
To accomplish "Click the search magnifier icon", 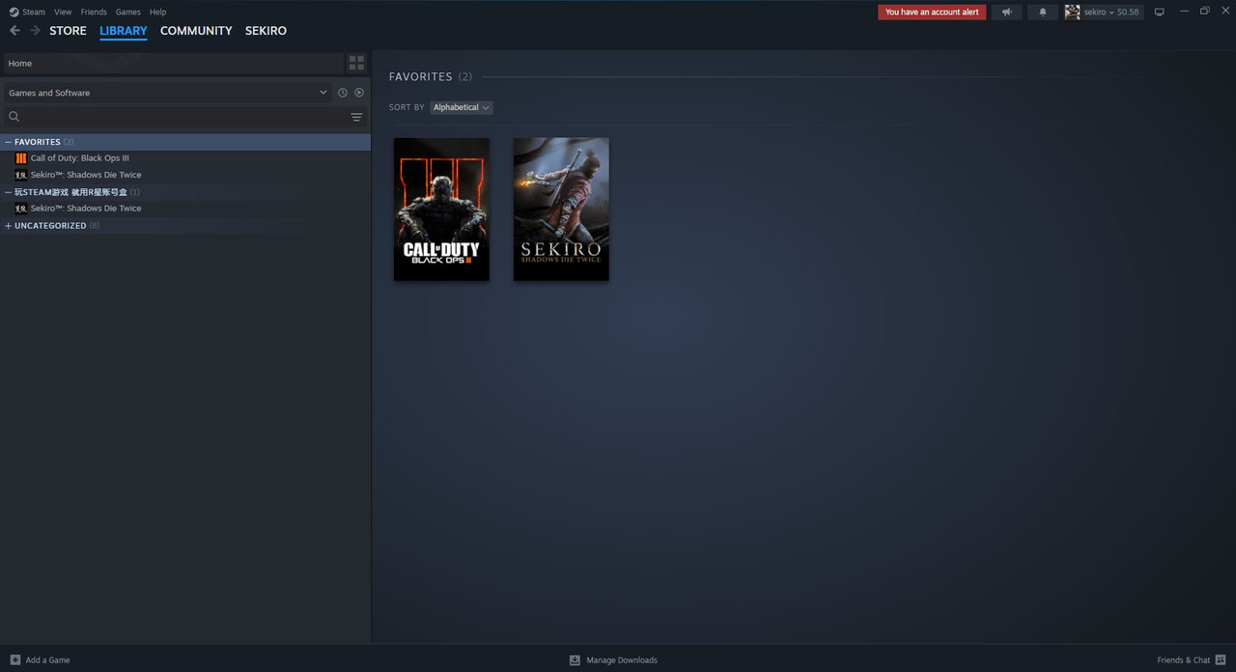I will point(14,117).
